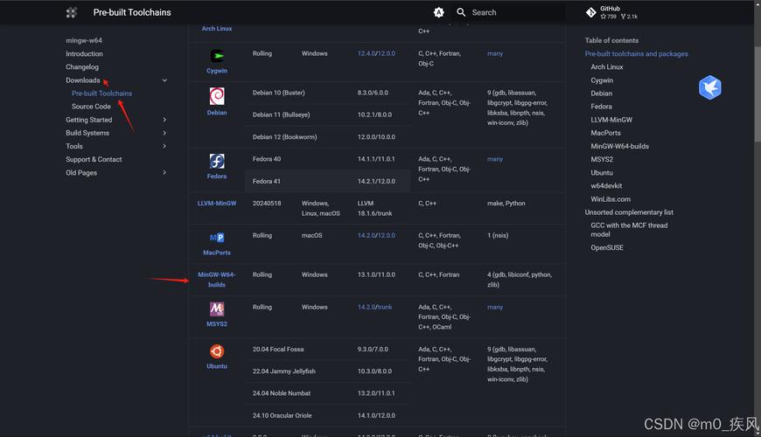Jump to GCC with the MCF thread model
Viewport: 761px width, 437px height.
[629, 230]
